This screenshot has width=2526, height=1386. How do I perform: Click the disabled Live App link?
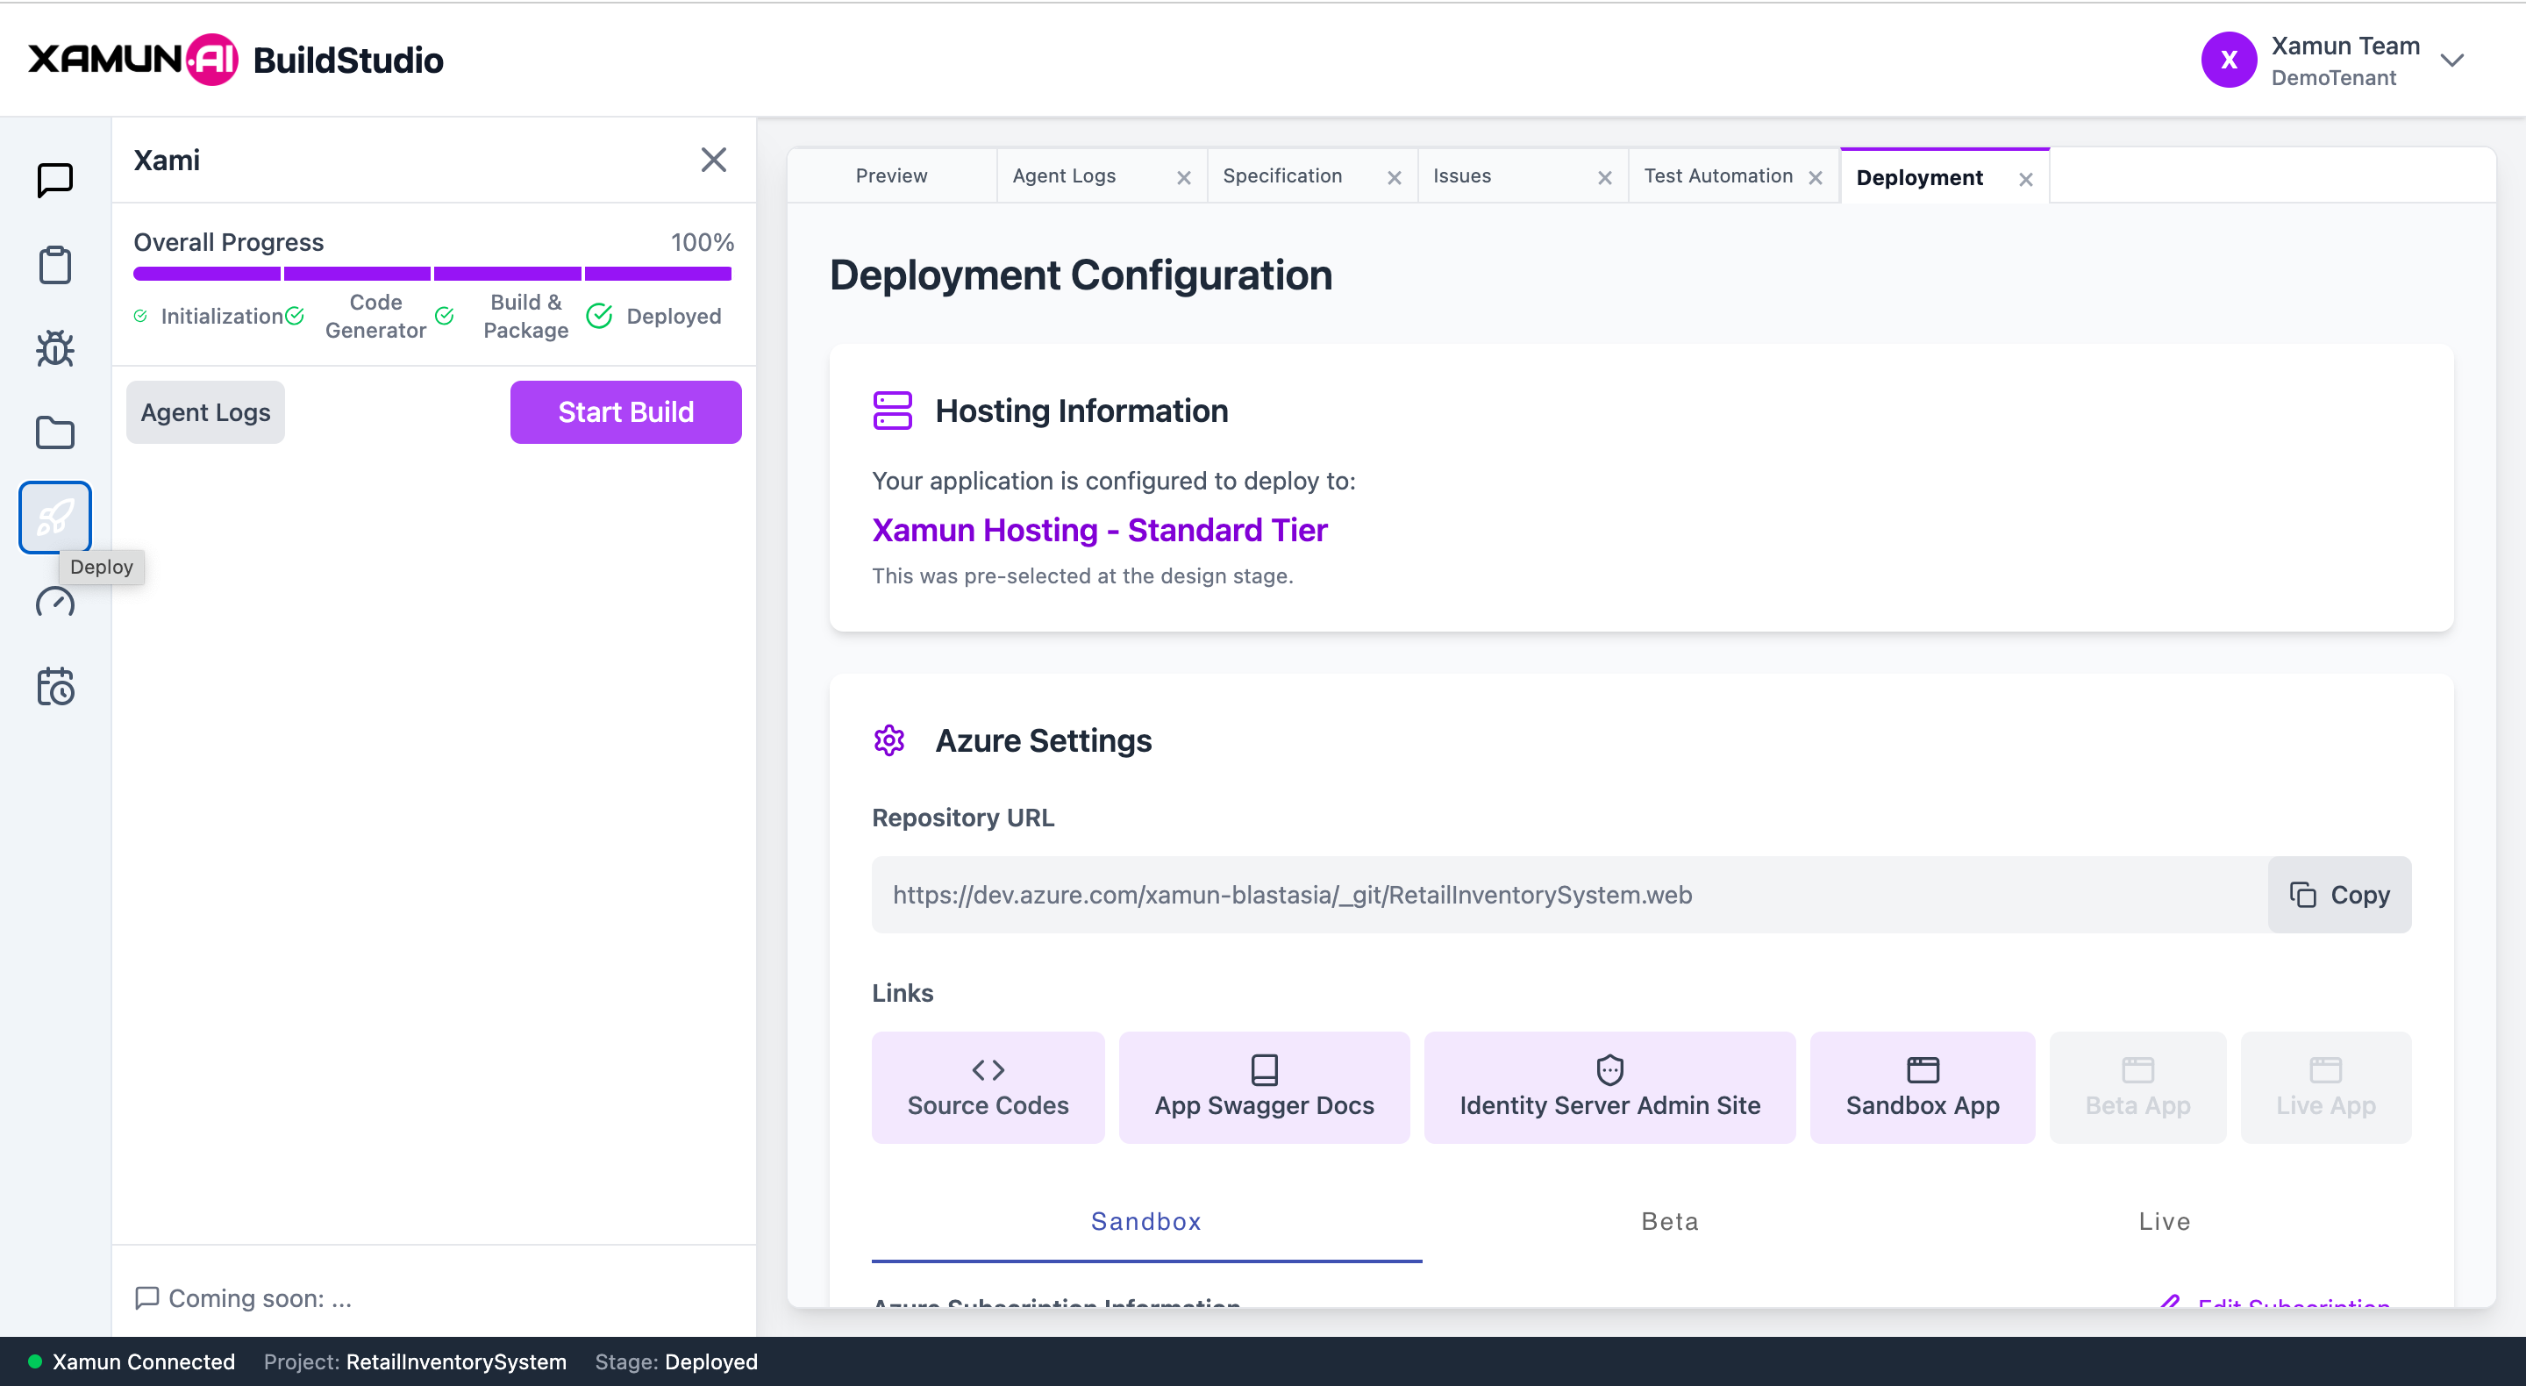(2326, 1087)
